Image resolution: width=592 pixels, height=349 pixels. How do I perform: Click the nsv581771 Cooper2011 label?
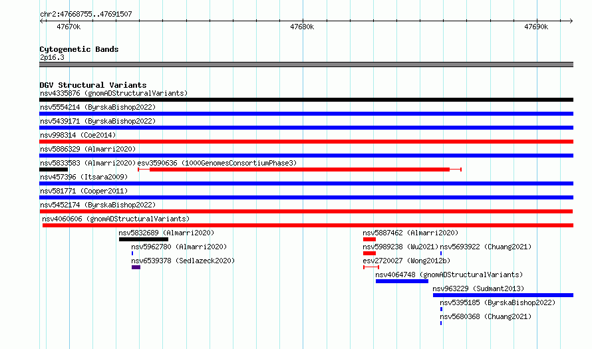coord(84,191)
